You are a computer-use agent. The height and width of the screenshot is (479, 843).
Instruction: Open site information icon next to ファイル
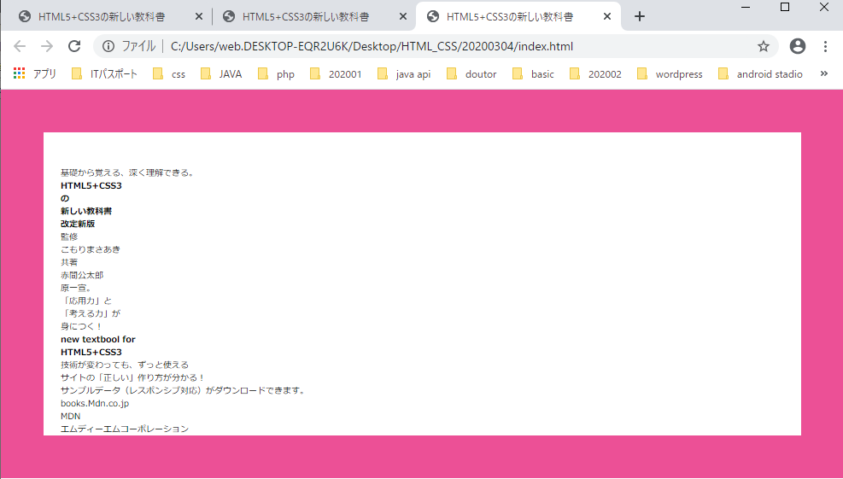click(x=108, y=46)
